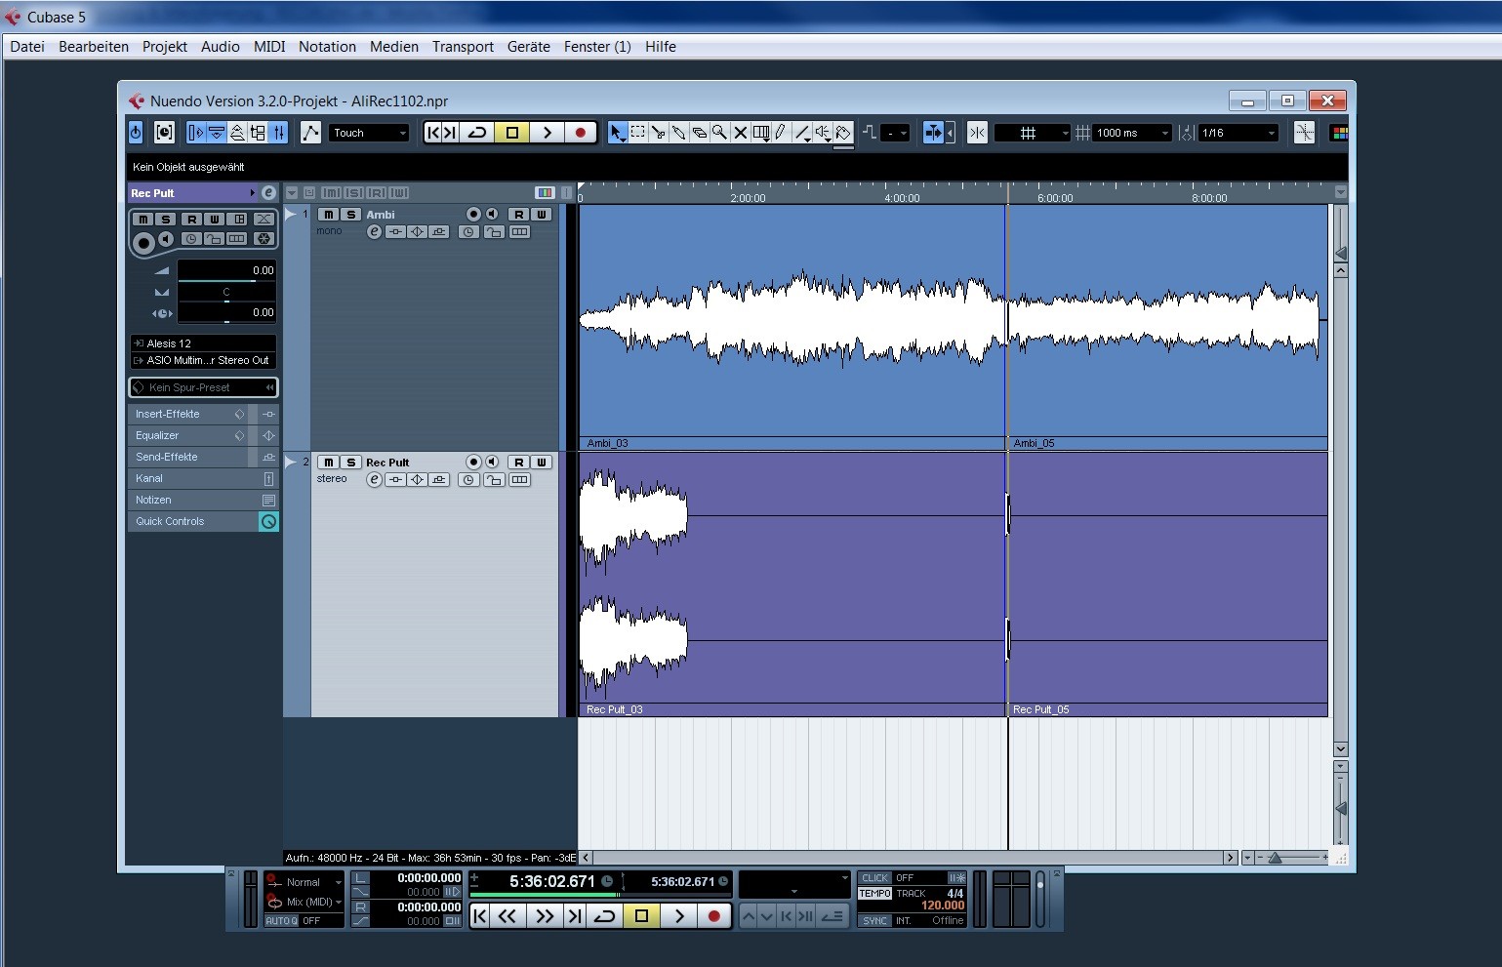The height and width of the screenshot is (967, 1502).
Task: Mute the Ambi track
Action: tap(329, 215)
